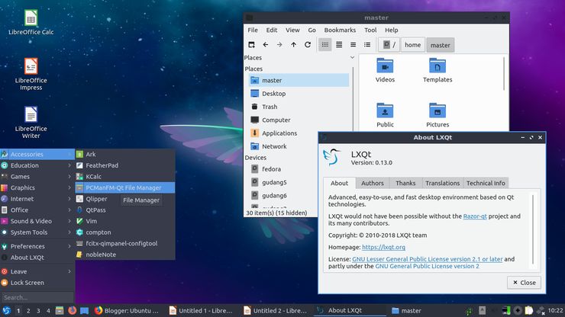Click the new tab icon in file manager toolbar
Image resolution: width=565 pixels, height=317 pixels.
click(251, 45)
